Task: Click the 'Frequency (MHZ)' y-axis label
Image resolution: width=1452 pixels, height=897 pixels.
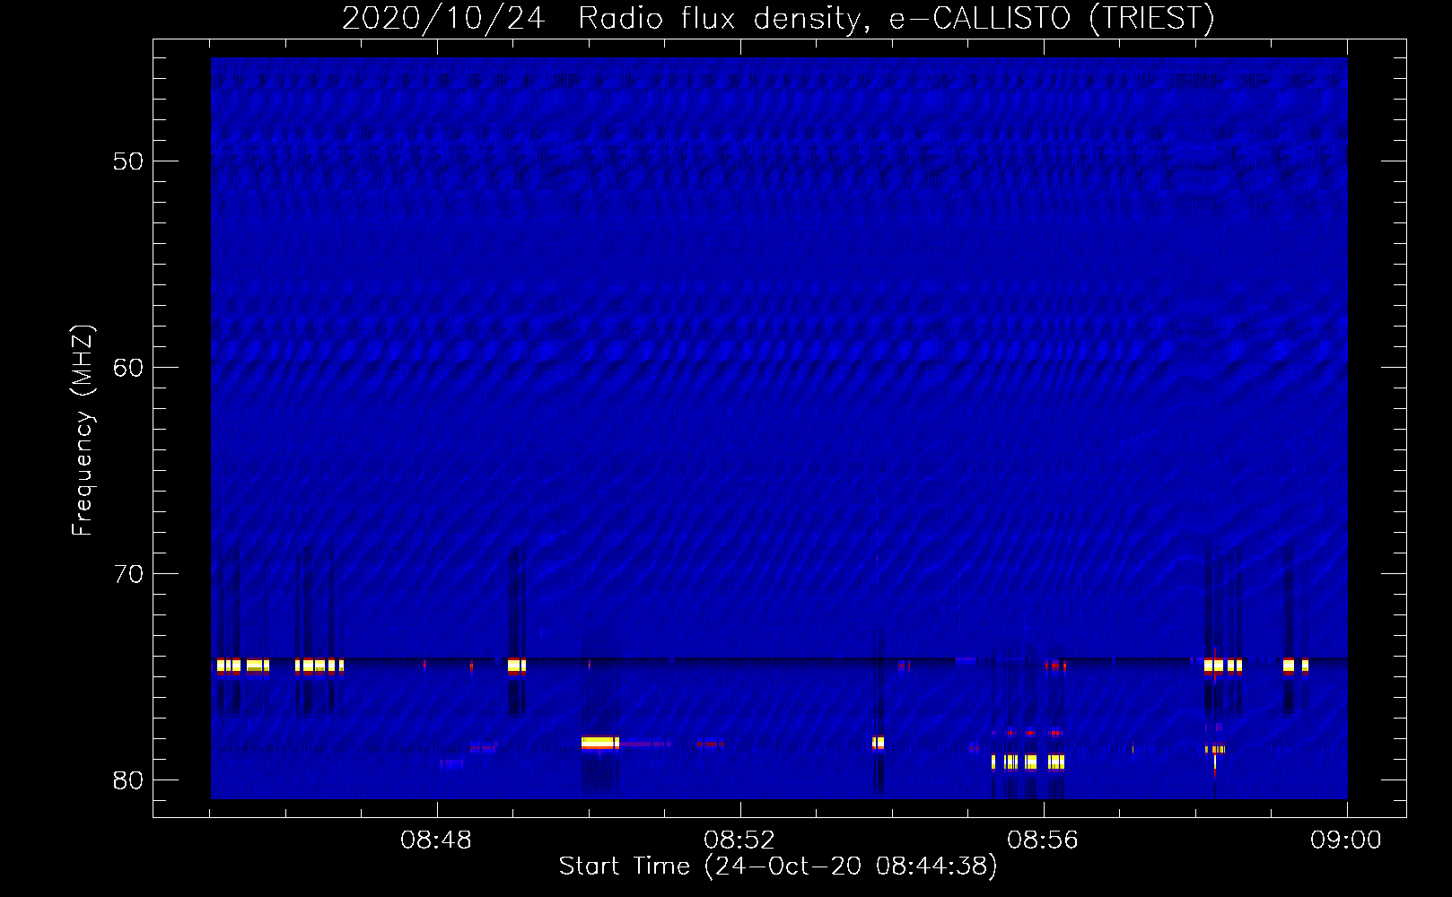Action: tap(83, 431)
